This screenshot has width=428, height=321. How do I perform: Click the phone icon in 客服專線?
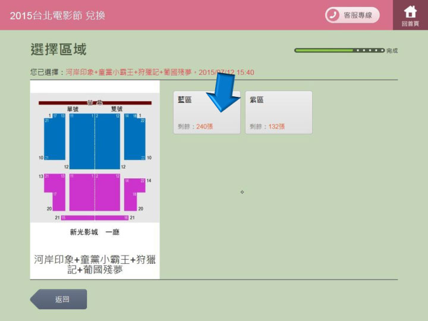(x=333, y=15)
